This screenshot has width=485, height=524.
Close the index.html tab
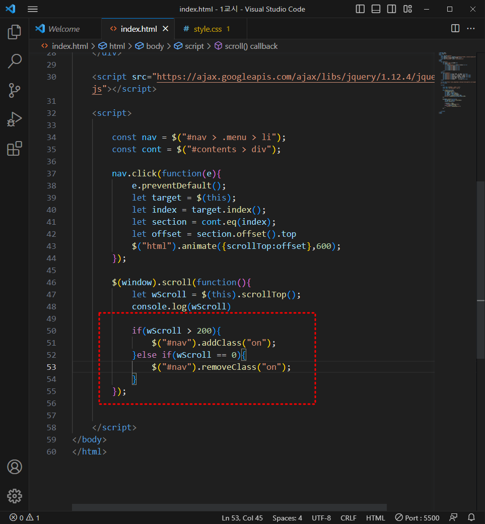165,29
